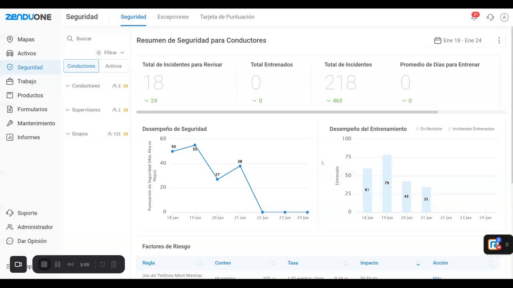Stop the screen recording
Viewport: 513px width, 288px height.
point(44,264)
